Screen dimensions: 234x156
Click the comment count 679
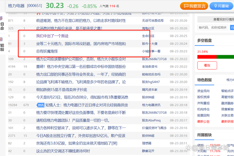[x=26, y=105]
